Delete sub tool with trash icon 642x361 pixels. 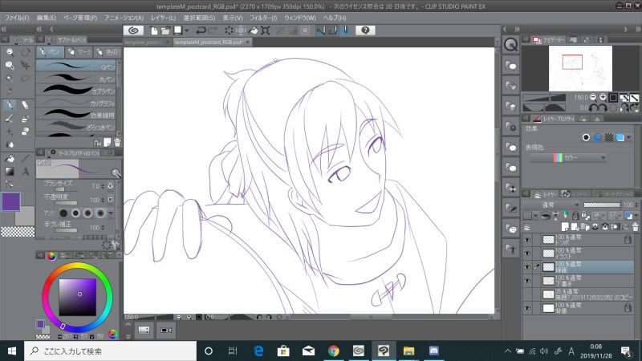coord(117,142)
